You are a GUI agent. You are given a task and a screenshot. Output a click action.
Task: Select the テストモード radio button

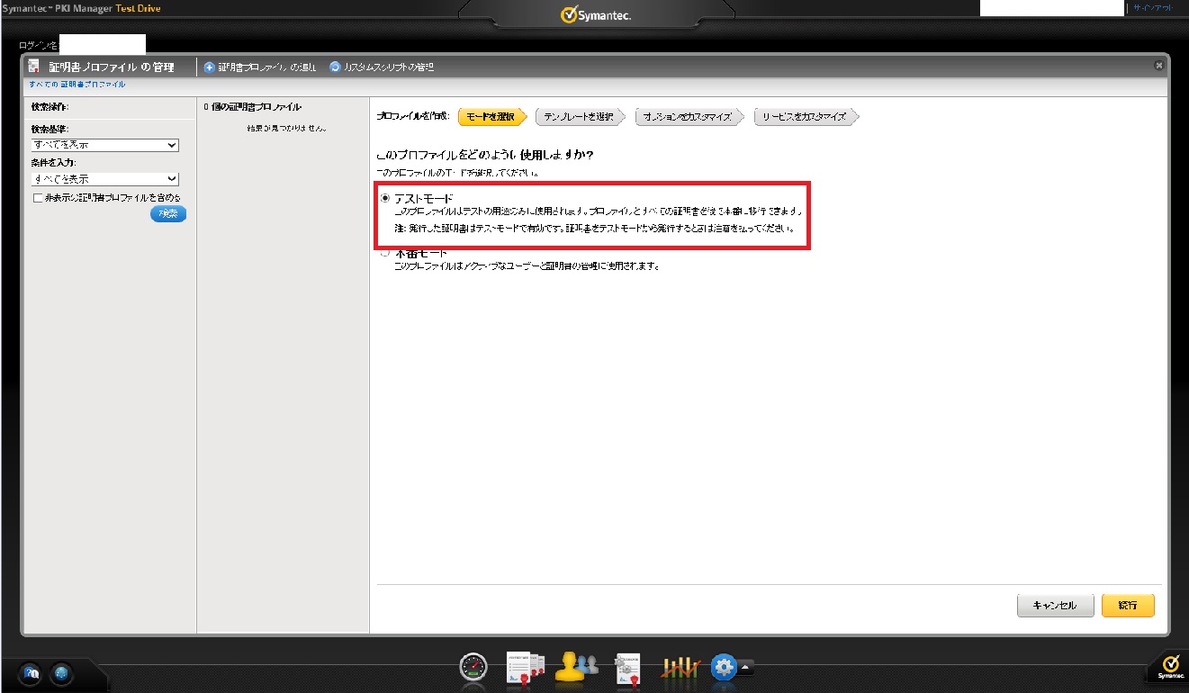(385, 197)
